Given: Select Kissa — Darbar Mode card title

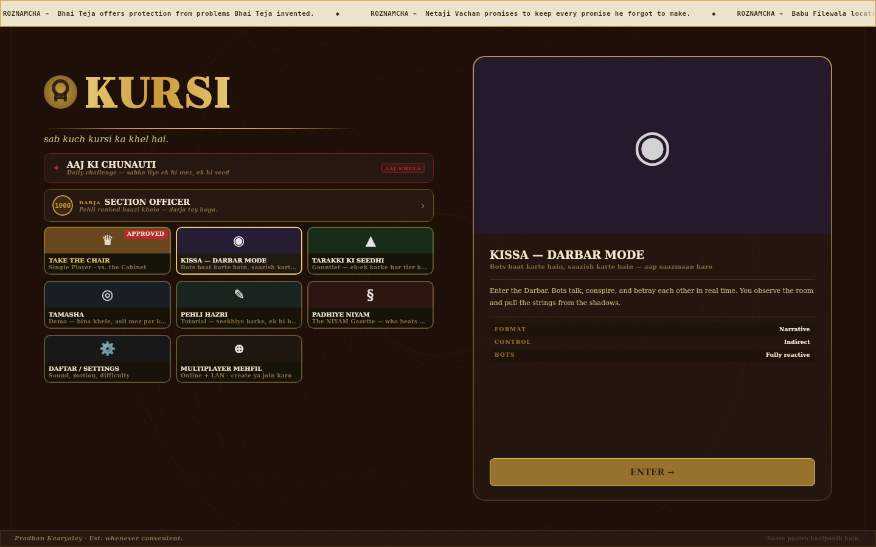Looking at the screenshot, I should [223, 260].
